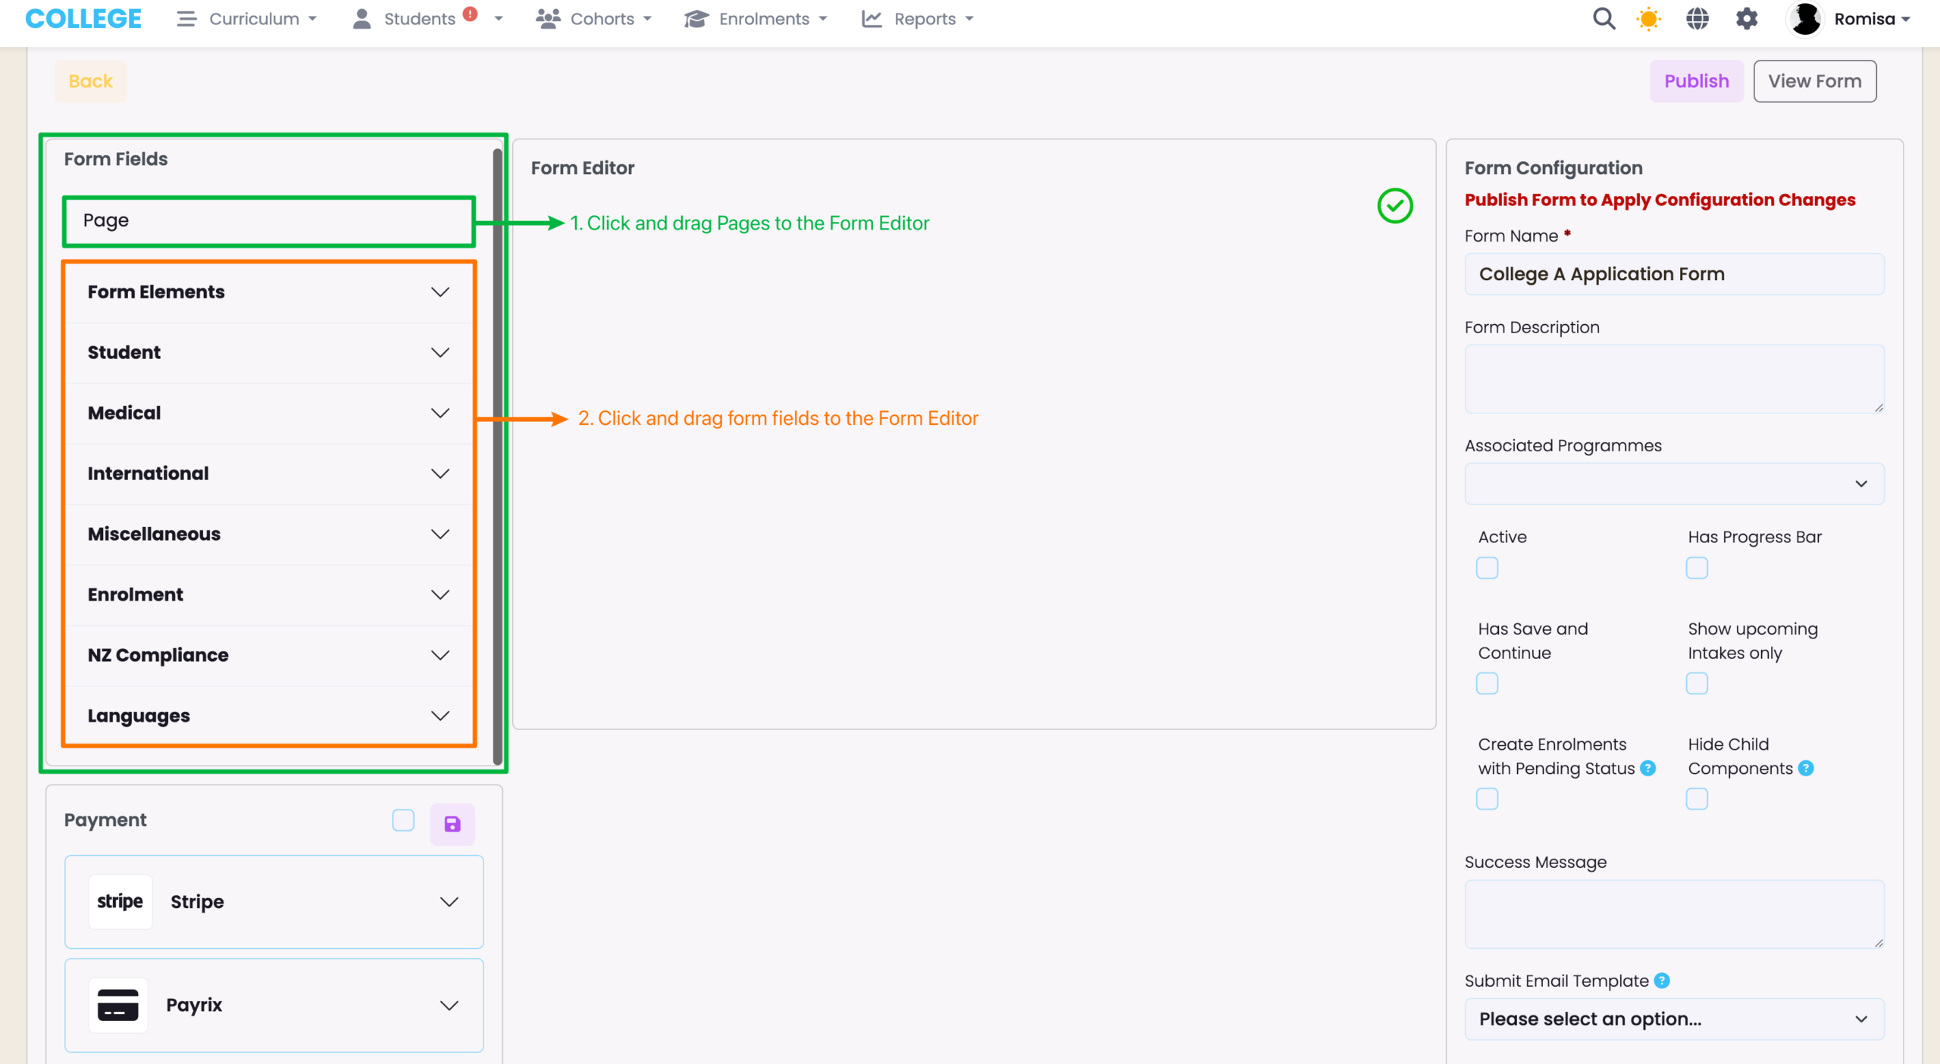Open the Curriculum menu

248,19
